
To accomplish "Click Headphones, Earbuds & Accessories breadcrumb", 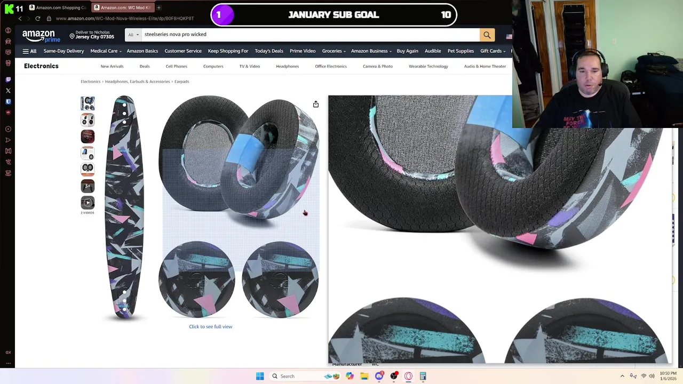I will [137, 82].
